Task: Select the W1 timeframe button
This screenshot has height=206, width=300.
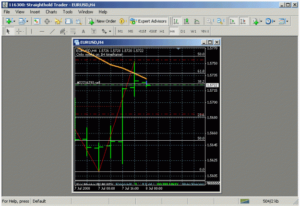Action: tap(193, 31)
